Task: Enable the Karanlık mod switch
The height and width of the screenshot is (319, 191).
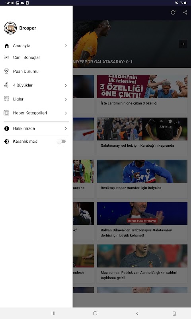Action: click(x=61, y=142)
